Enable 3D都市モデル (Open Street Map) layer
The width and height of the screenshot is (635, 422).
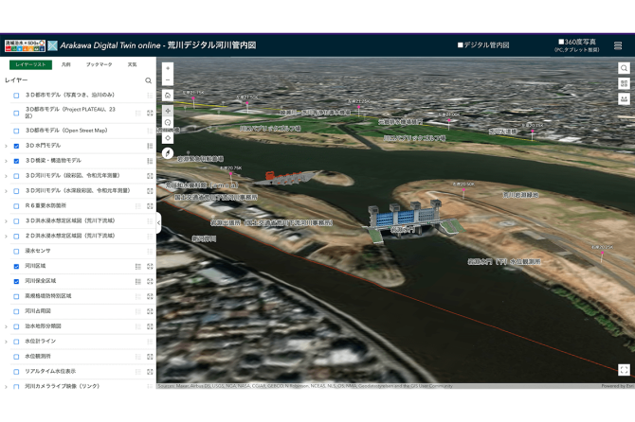pyautogui.click(x=16, y=131)
